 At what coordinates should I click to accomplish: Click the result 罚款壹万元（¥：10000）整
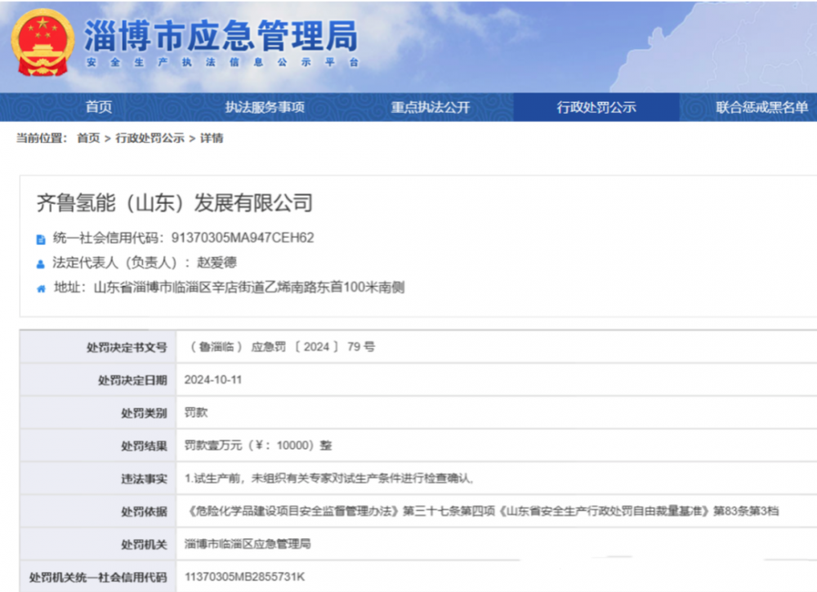pos(258,445)
